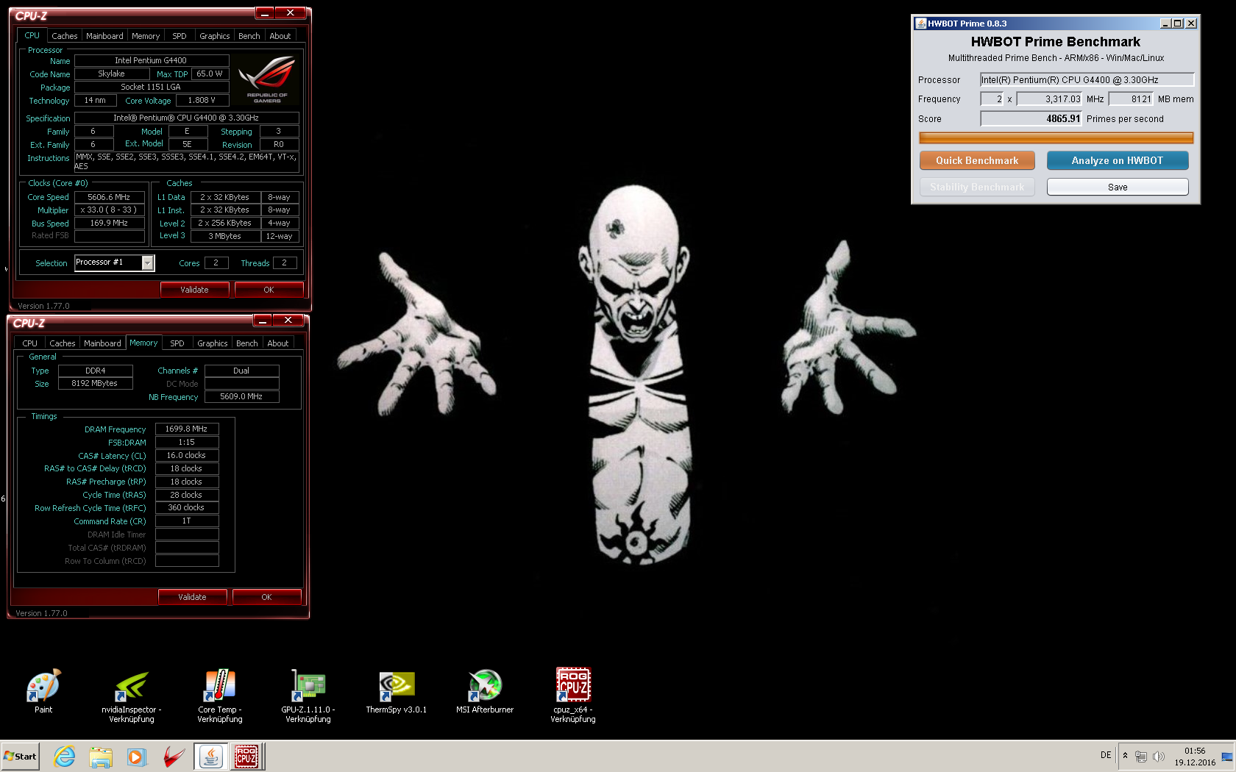Viewport: 1236px width, 772px height.
Task: Open the MSI Afterburner desktop shortcut
Action: pyautogui.click(x=485, y=691)
